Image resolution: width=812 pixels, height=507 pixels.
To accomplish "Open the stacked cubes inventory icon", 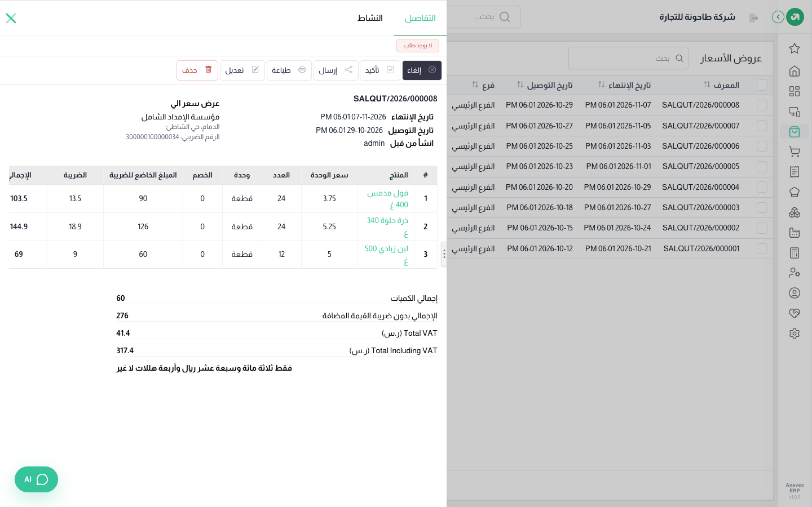I will [795, 212].
